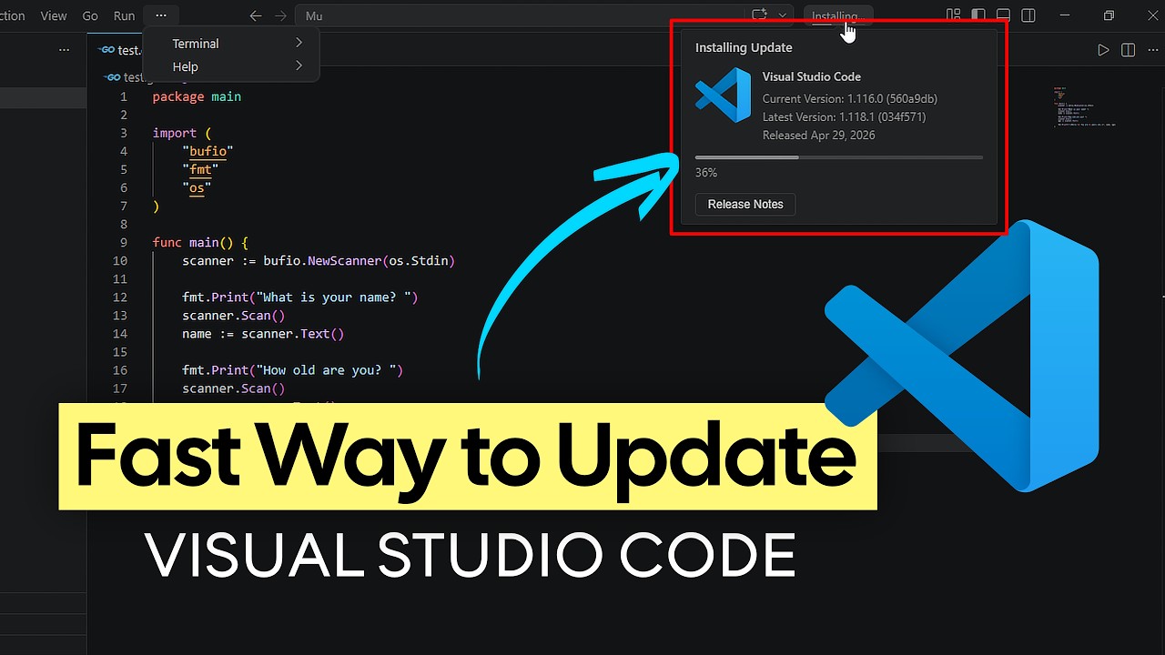Restore down the VS Code window
The height and width of the screenshot is (655, 1165).
1109,15
